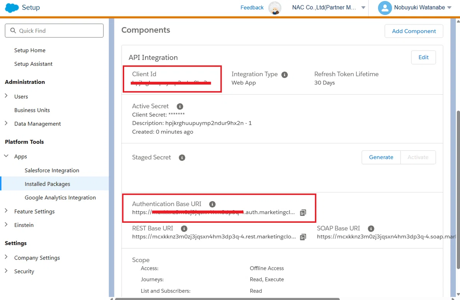
Task: Click the Activate staged secret button
Action: [x=418, y=157]
